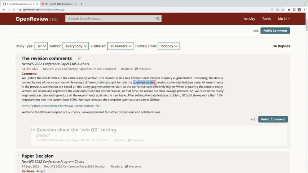Click the globe icon beside Paper Decision readers
This screenshot has width=308, height=173.
(x=126, y=166)
